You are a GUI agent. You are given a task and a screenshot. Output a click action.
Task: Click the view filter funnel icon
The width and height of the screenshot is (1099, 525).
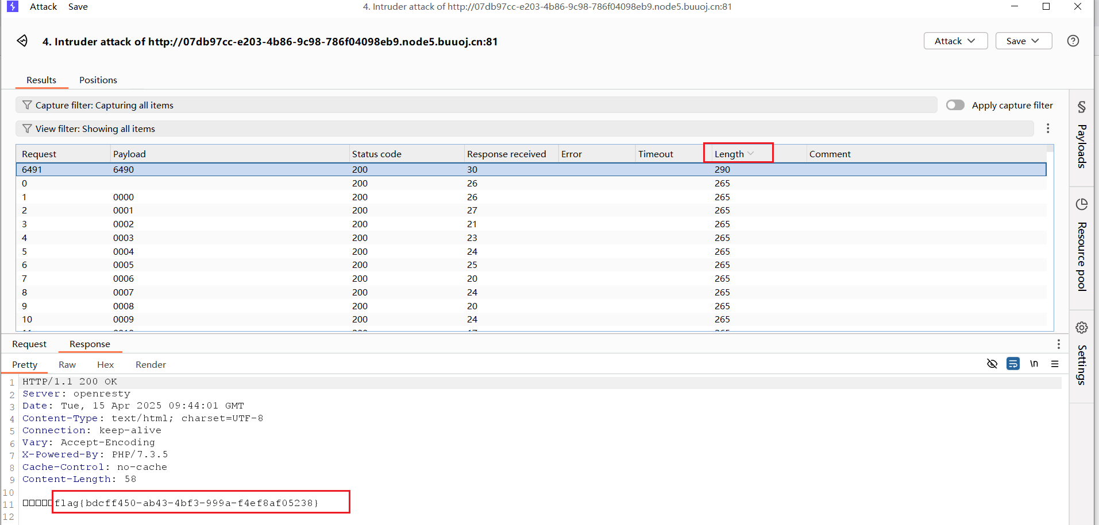[27, 129]
